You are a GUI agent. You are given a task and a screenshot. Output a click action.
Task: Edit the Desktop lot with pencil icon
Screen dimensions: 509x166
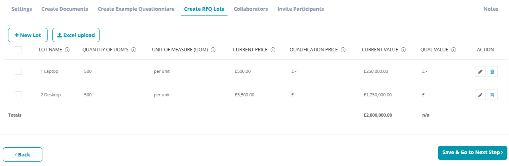480,95
